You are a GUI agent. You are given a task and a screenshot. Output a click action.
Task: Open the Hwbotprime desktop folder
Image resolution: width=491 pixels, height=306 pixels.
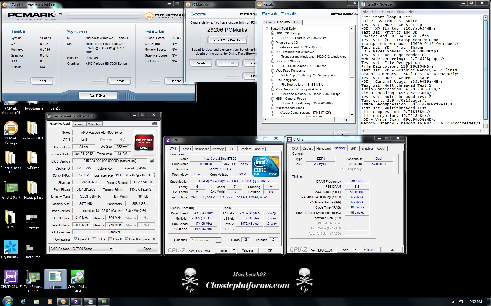(x=33, y=106)
